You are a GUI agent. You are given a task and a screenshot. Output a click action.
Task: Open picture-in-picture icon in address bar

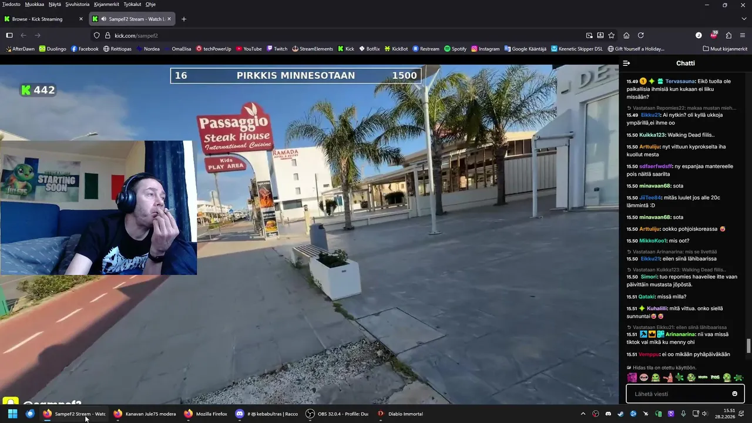(x=589, y=35)
